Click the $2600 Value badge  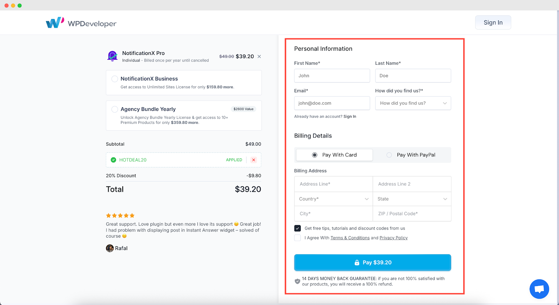[244, 109]
